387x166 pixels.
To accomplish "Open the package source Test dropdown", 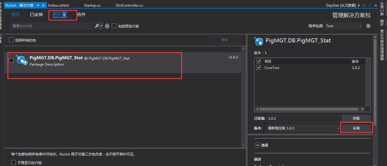I will pos(344,26).
